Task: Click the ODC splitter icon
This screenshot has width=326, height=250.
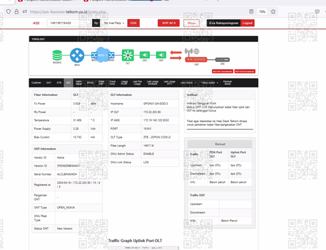Action: coord(145,55)
